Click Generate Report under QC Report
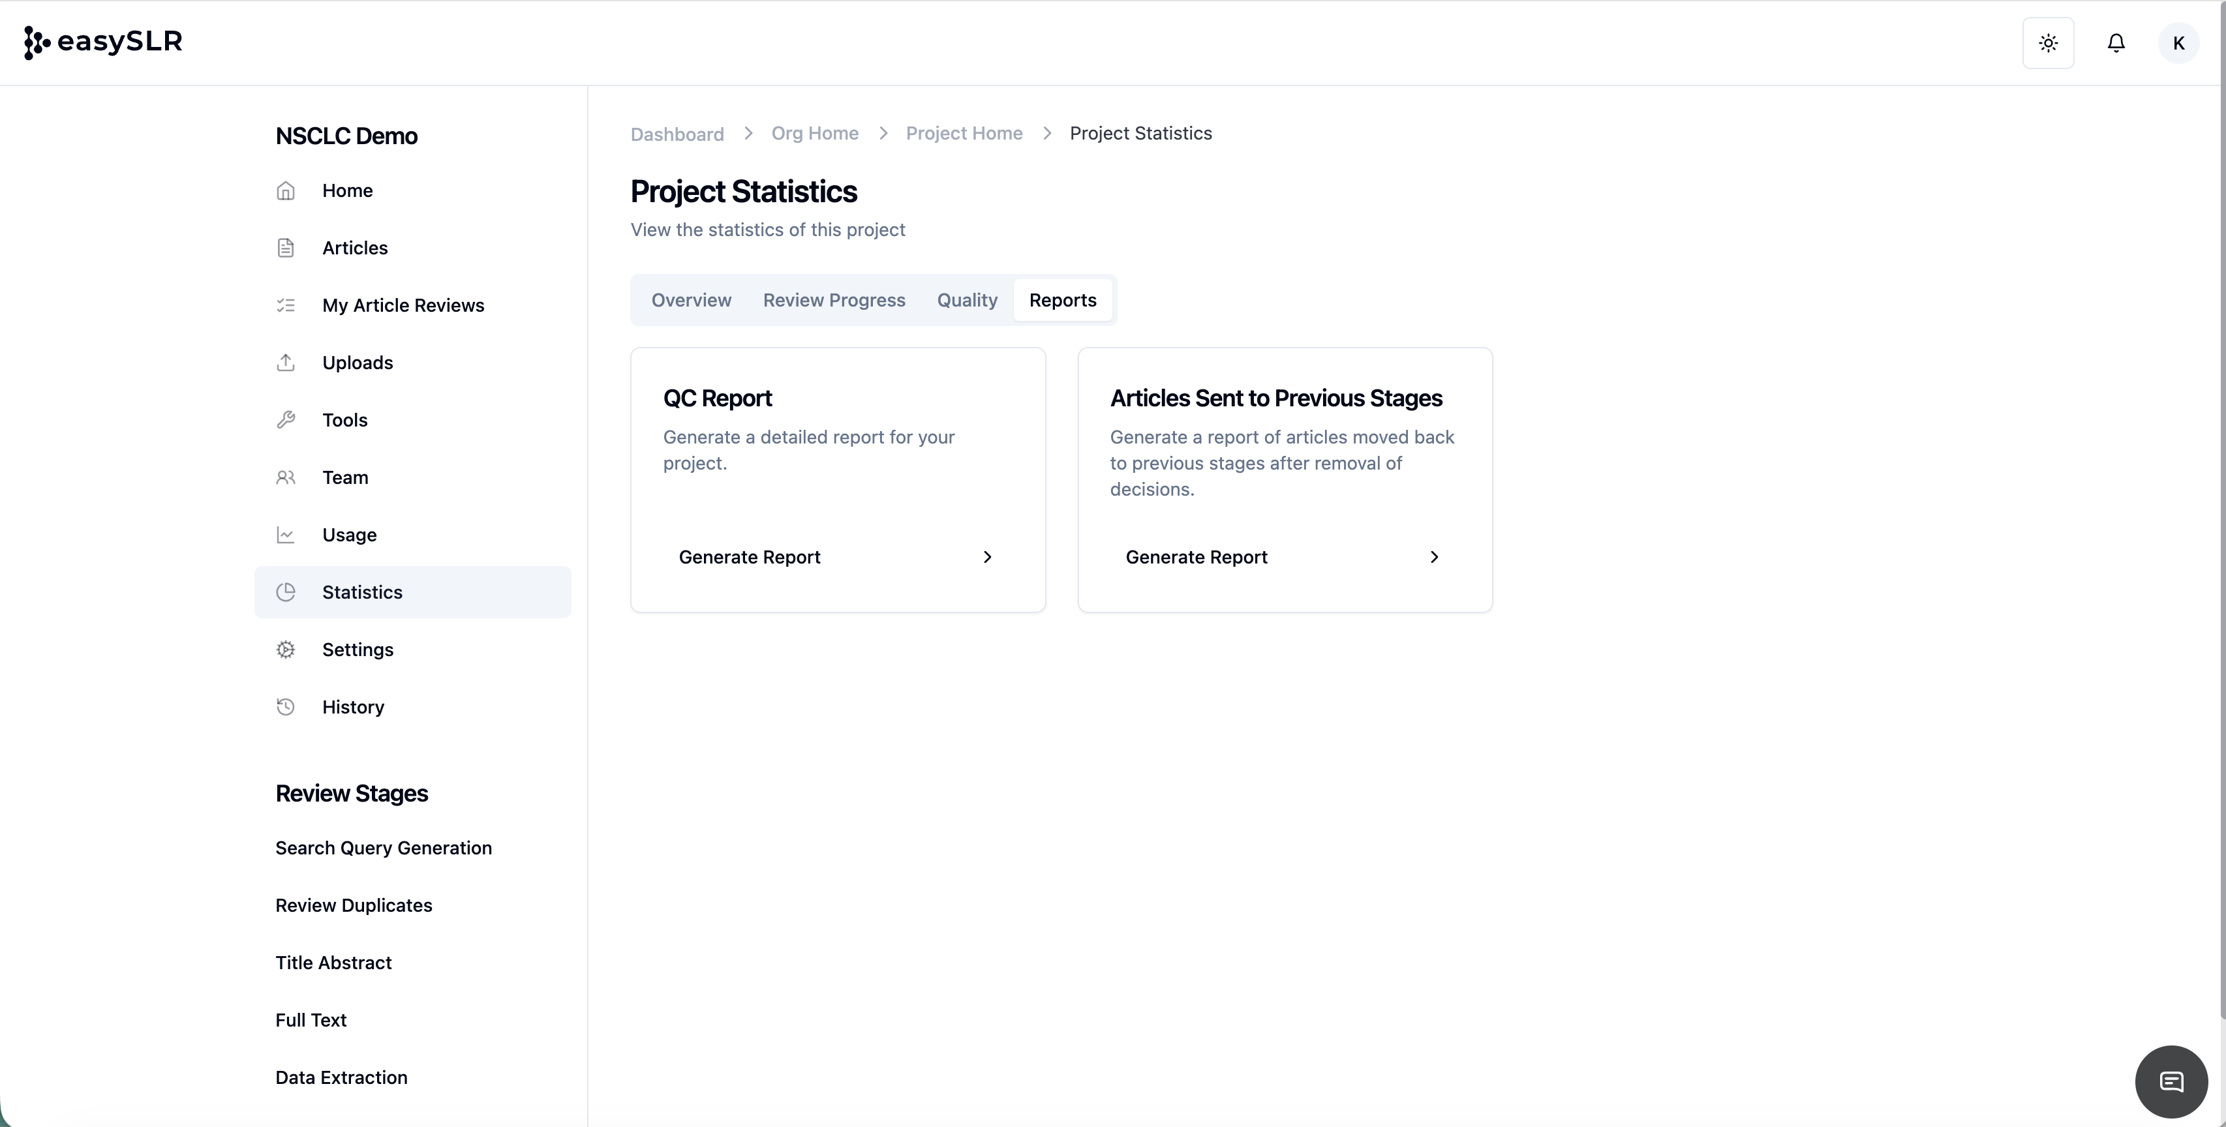Screen dimensions: 2226x1127 tap(749, 557)
